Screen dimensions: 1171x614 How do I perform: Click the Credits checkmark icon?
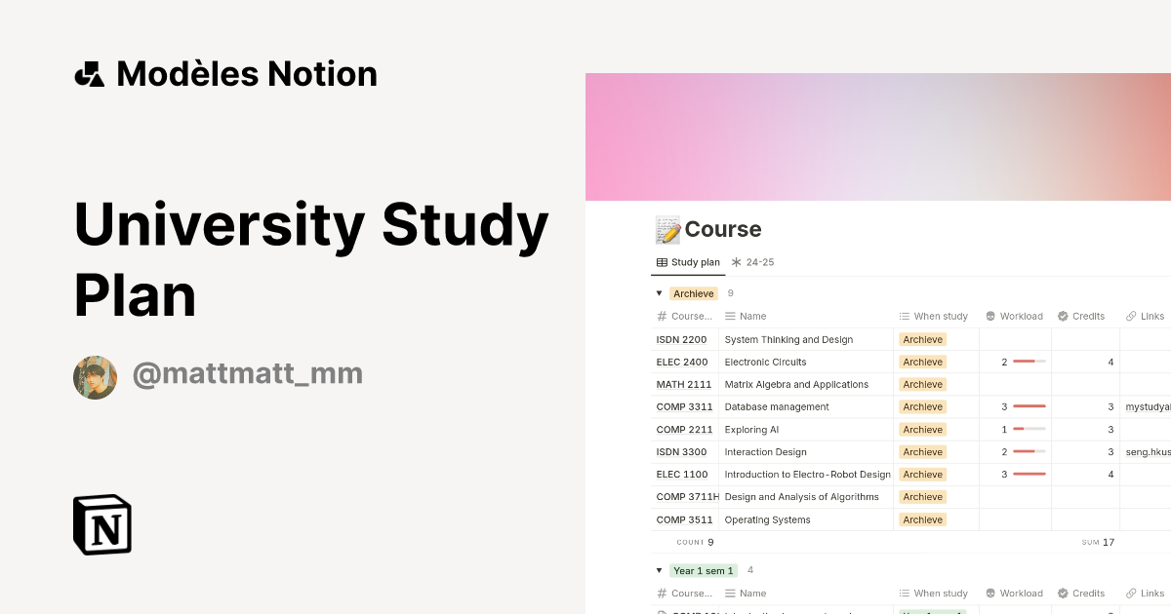point(1062,316)
